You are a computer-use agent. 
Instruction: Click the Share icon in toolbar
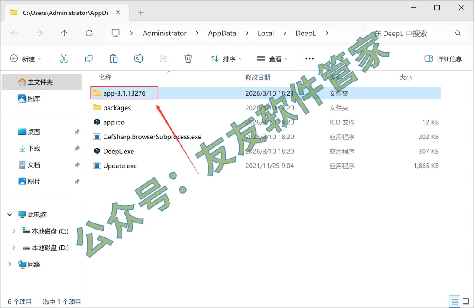(x=164, y=59)
